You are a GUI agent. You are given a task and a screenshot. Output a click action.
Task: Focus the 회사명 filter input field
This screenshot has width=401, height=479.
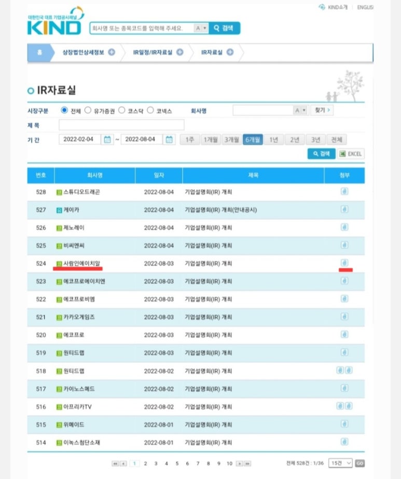[263, 111]
